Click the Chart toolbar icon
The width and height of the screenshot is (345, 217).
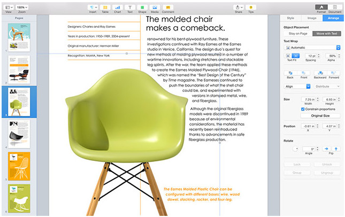118,7
